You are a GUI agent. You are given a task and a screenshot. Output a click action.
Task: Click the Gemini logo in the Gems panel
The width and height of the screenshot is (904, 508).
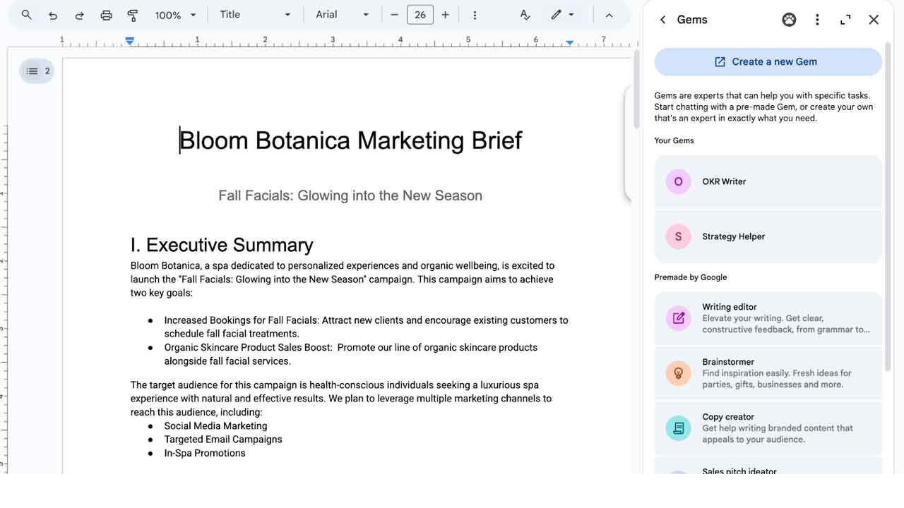tap(789, 19)
